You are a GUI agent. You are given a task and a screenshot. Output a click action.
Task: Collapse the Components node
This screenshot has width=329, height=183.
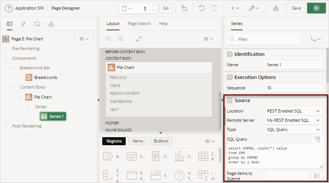[6, 58]
